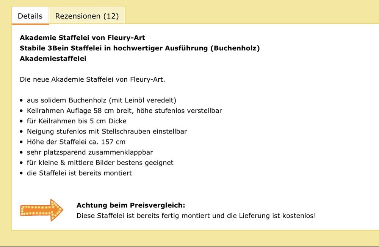
Task: Click Achtung beim Preisvergleich heading
Action: tap(131, 205)
